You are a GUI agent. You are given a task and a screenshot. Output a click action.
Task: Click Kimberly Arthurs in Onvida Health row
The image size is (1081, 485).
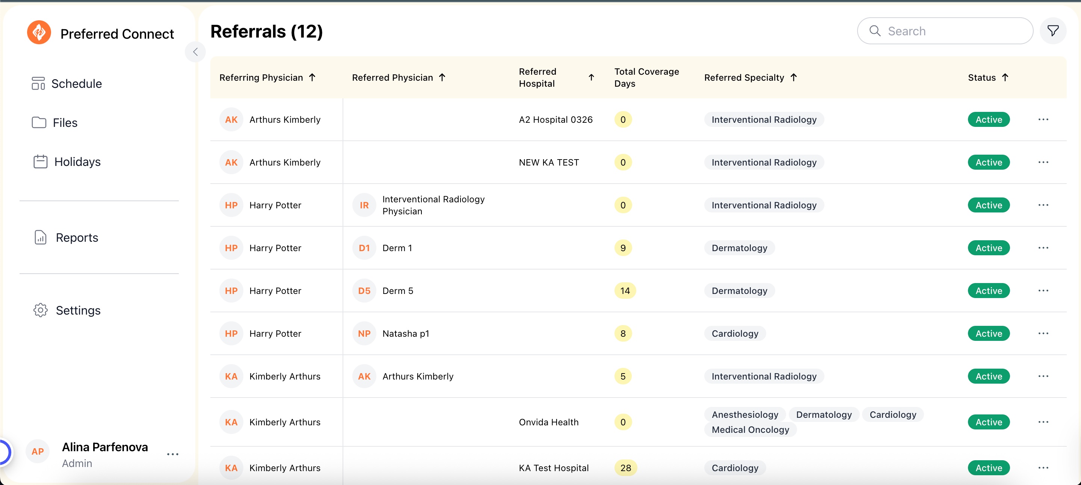point(285,422)
